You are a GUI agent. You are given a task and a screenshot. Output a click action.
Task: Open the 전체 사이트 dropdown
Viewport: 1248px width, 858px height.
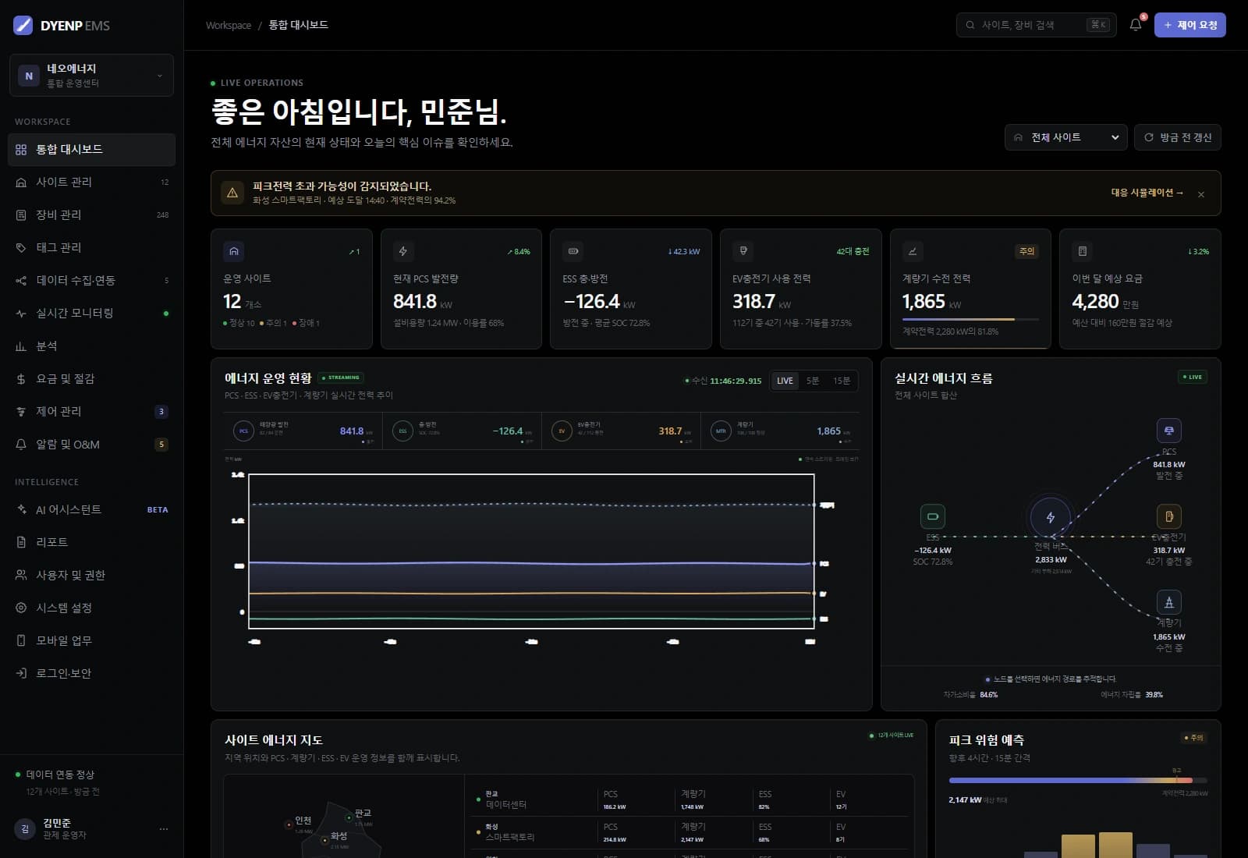pos(1066,137)
